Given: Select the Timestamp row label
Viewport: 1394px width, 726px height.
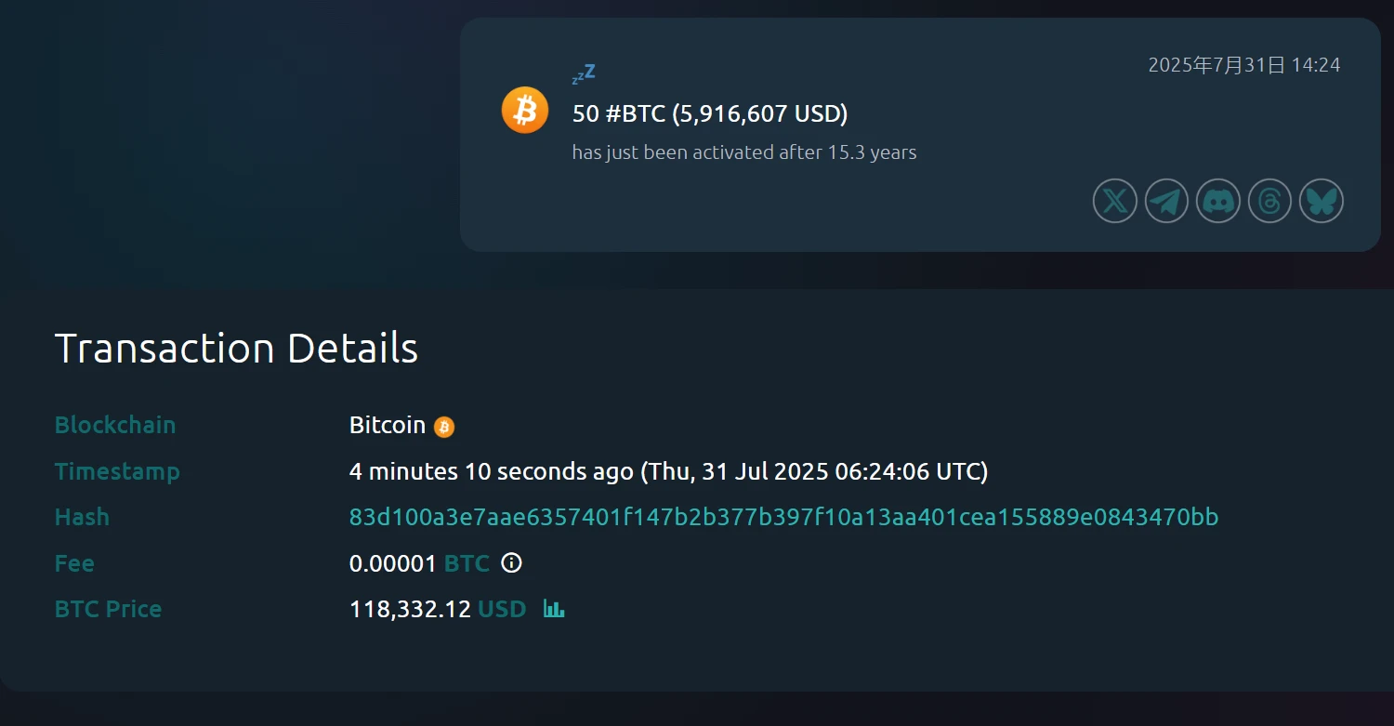Looking at the screenshot, I should (x=117, y=471).
